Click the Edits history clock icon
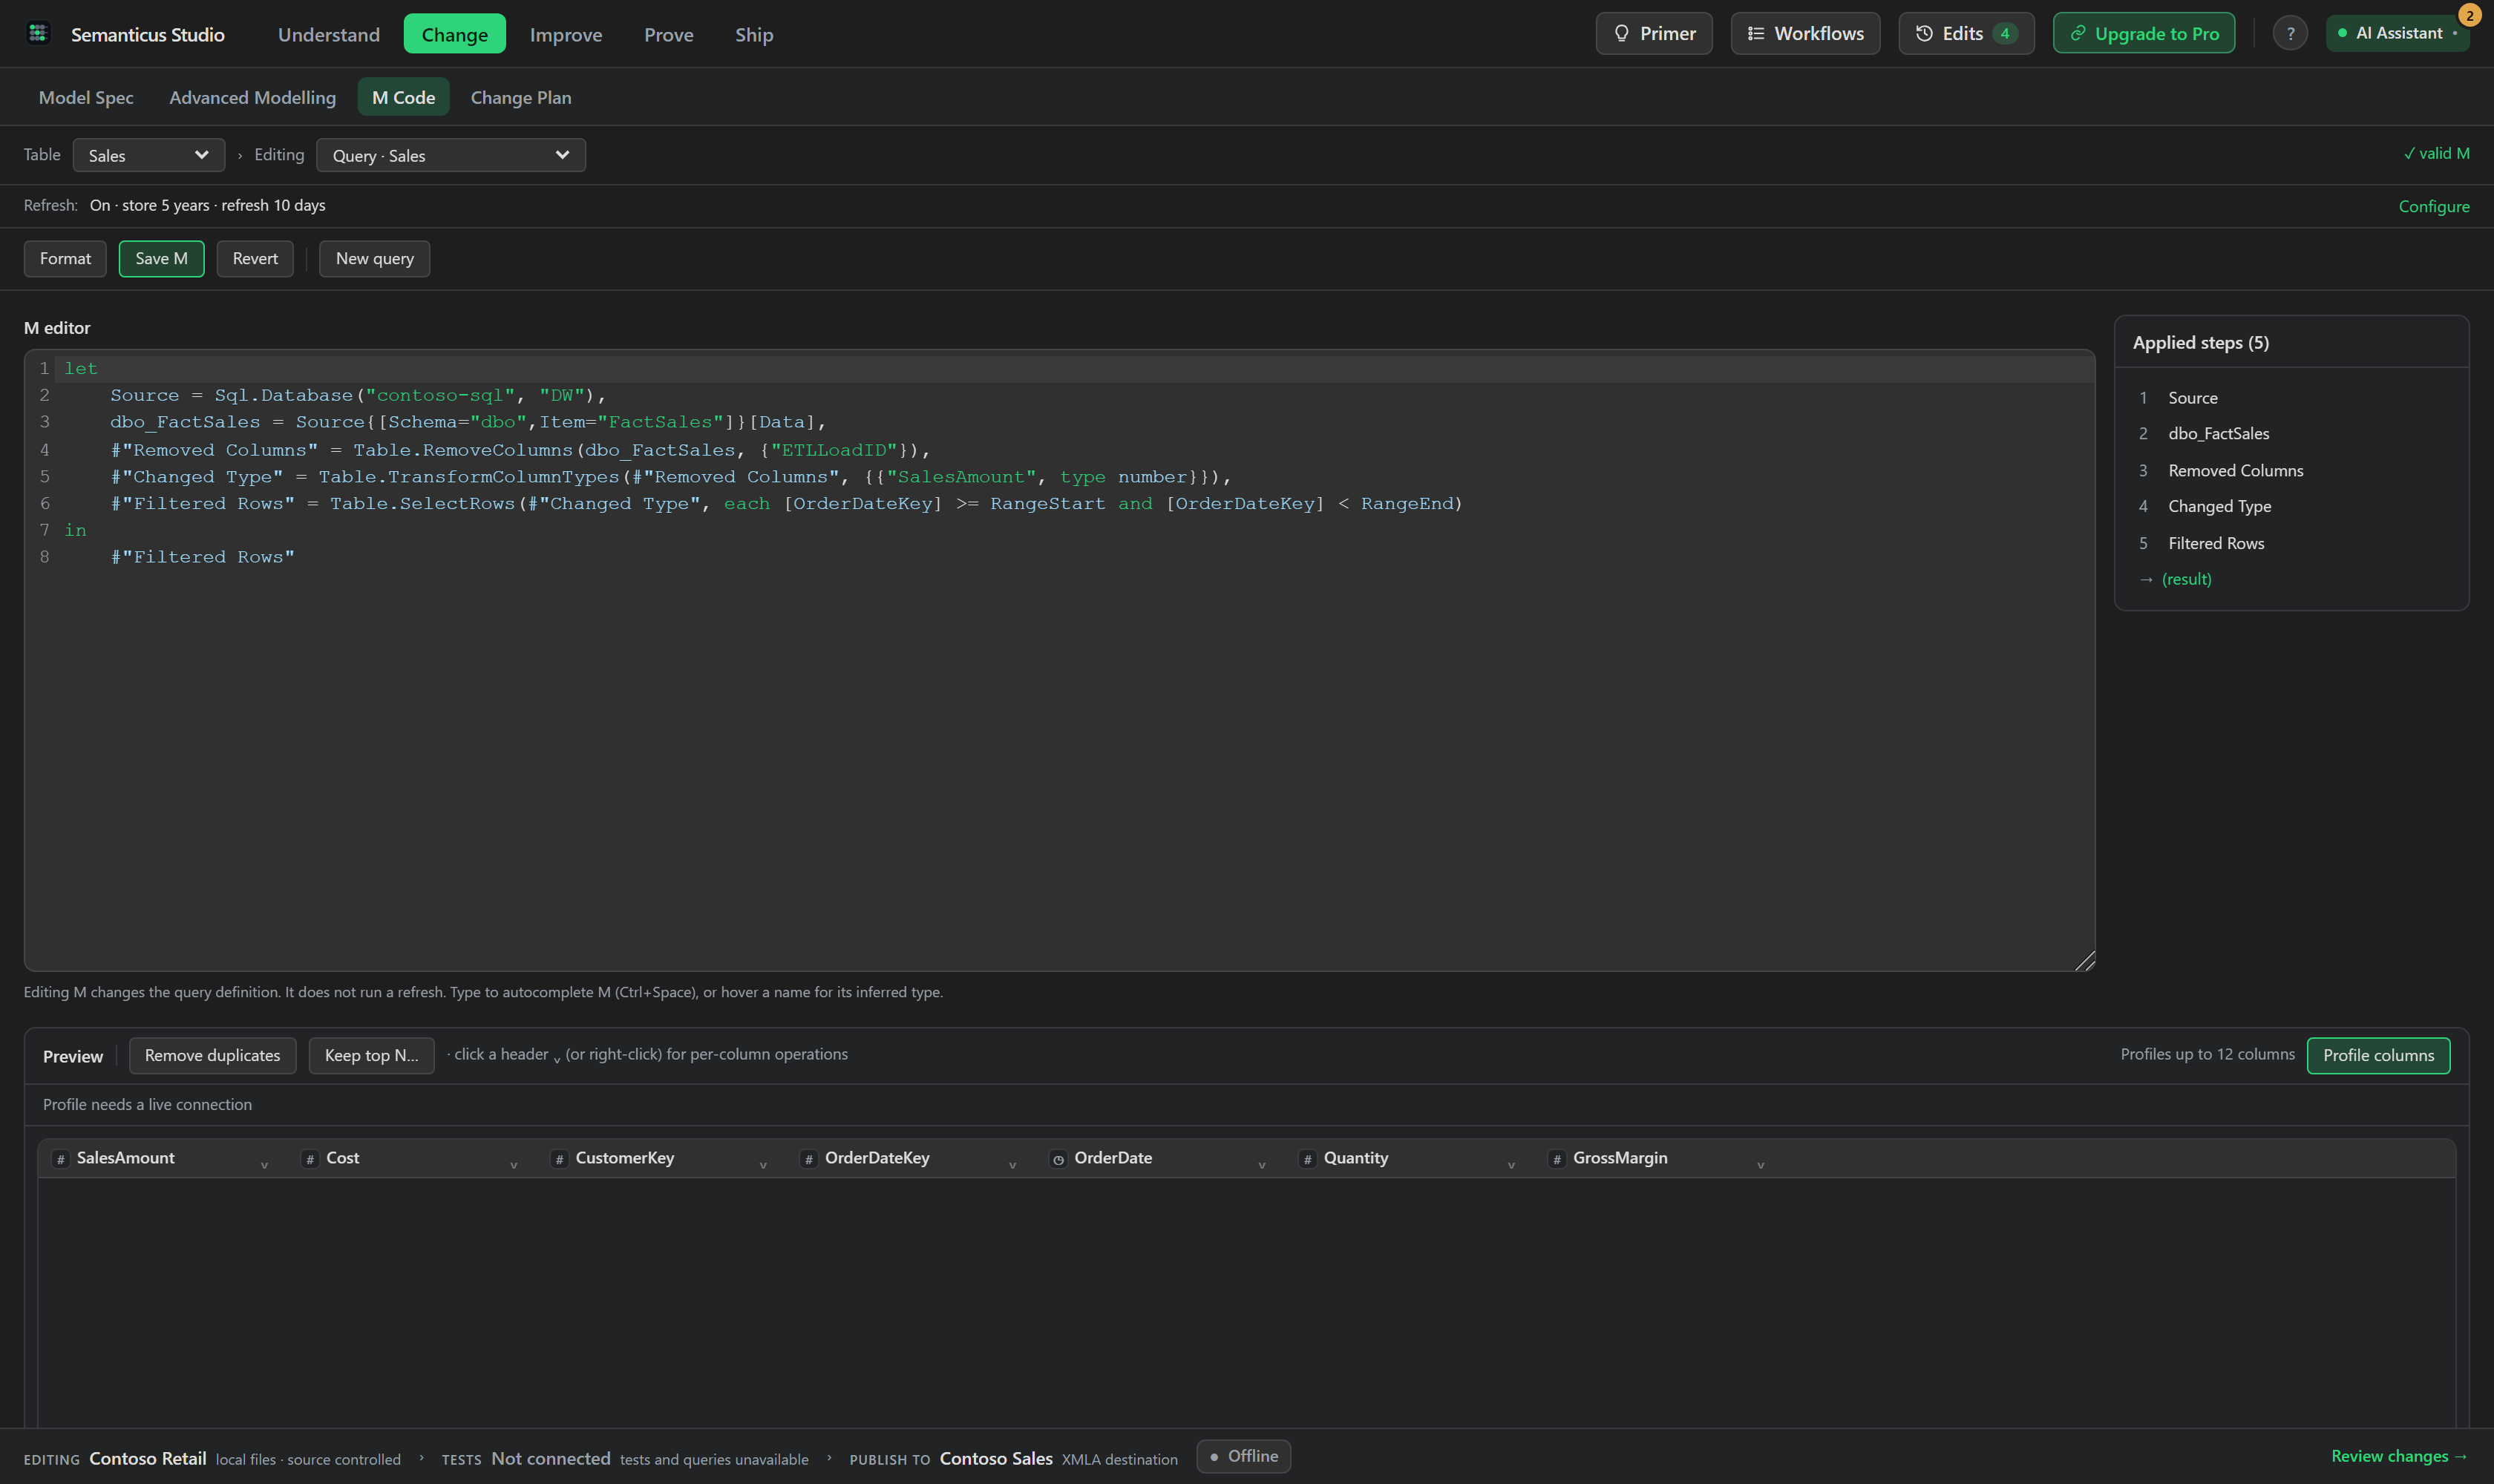 point(1924,33)
